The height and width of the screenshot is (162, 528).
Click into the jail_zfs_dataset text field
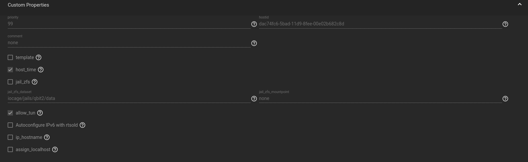[129, 98]
